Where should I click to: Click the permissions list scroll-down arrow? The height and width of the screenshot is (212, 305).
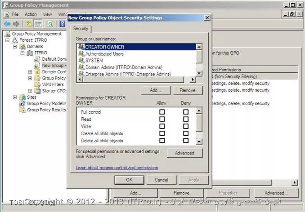pyautogui.click(x=199, y=142)
